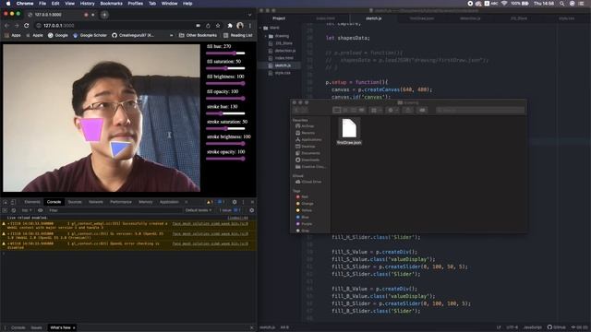Image resolution: width=591 pixels, height=332 pixels.
Task: Switch to DevTools Elements tab
Action: point(32,202)
